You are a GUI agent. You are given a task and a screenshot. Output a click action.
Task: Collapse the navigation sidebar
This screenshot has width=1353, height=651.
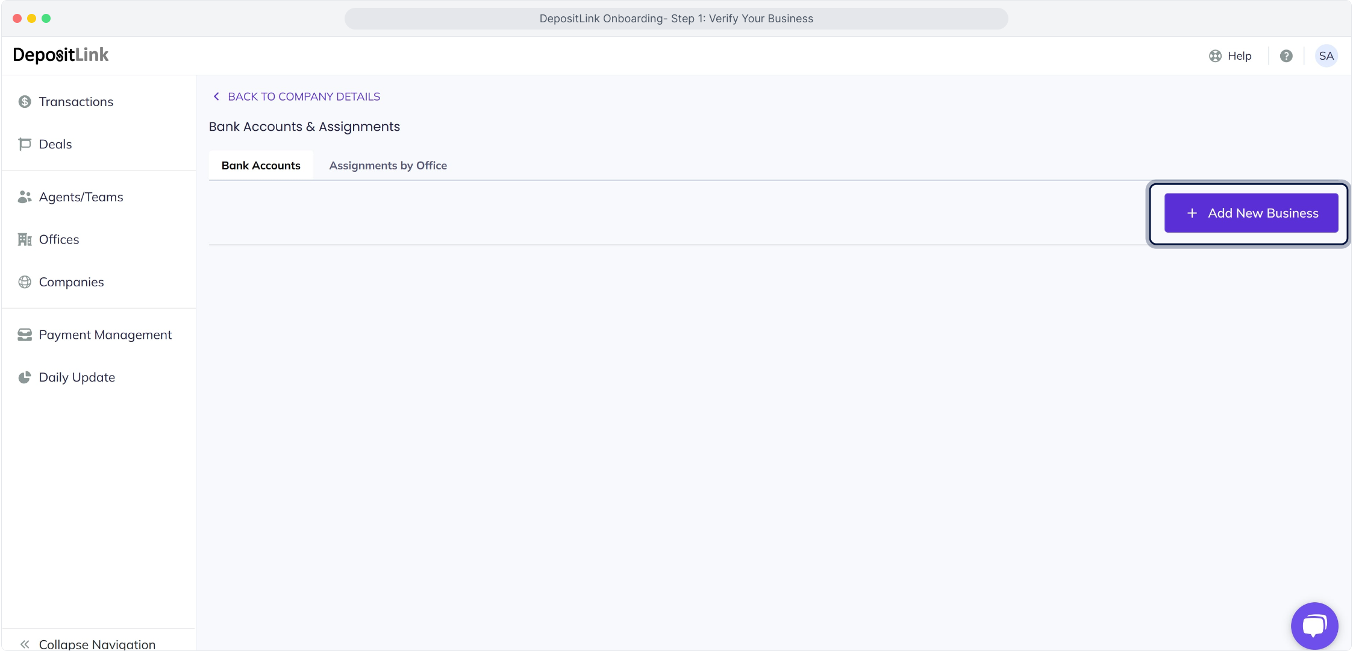[x=87, y=643]
